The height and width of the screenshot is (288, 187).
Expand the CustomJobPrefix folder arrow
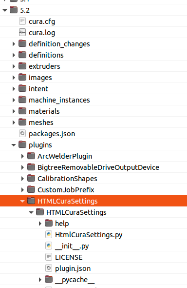pyautogui.click(x=22, y=190)
